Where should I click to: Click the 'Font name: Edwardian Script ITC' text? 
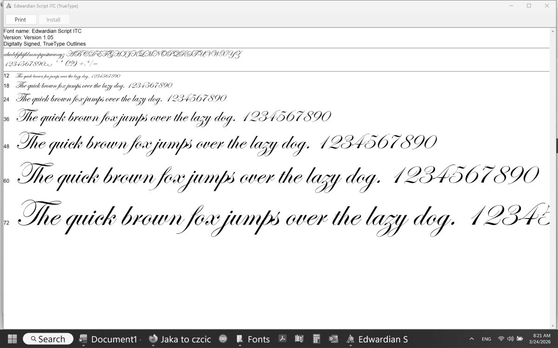42,31
